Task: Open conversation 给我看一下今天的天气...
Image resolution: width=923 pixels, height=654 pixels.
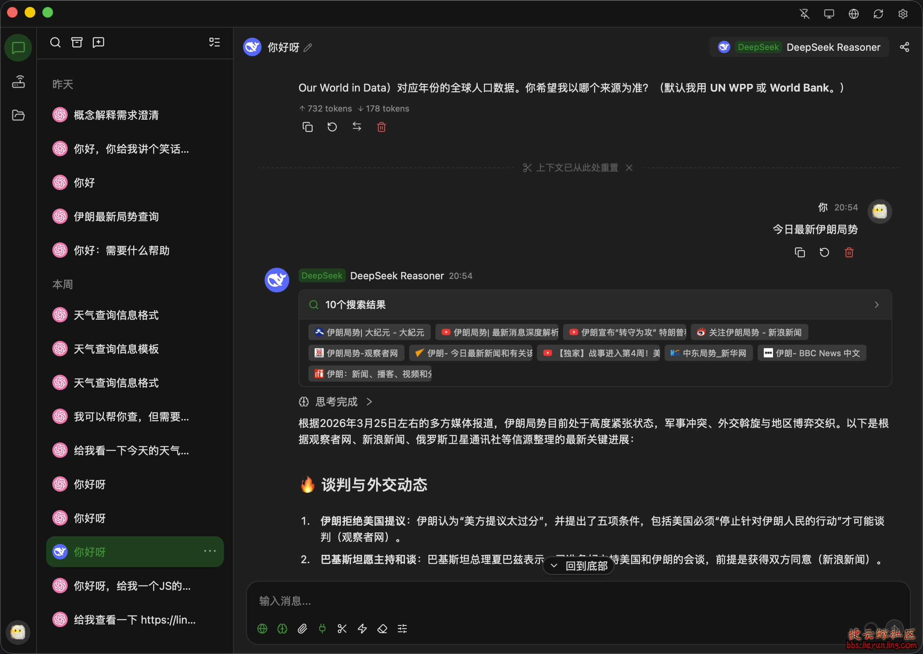Action: [x=135, y=450]
